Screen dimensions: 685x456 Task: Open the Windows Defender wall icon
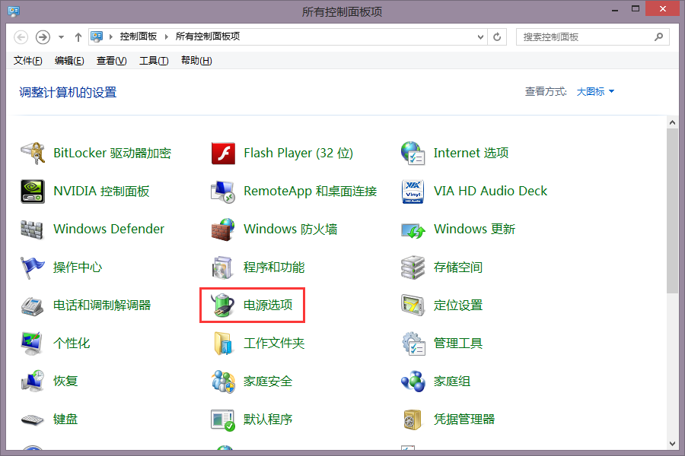point(33,229)
